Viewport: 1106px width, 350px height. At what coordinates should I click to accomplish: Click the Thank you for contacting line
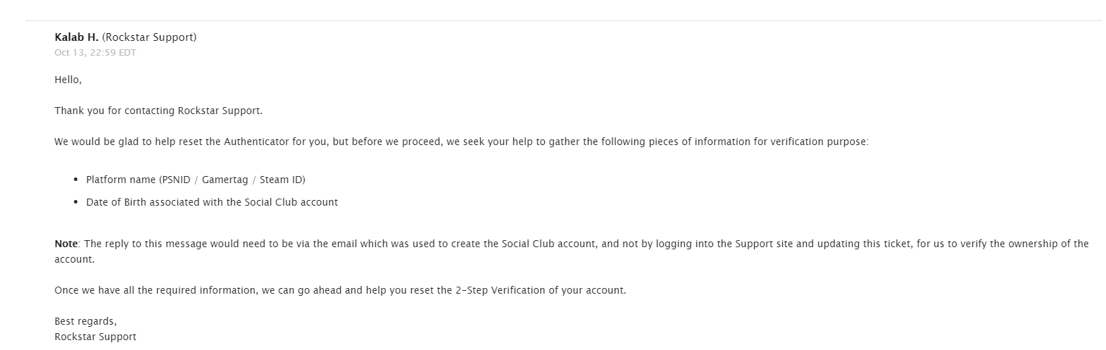(158, 111)
